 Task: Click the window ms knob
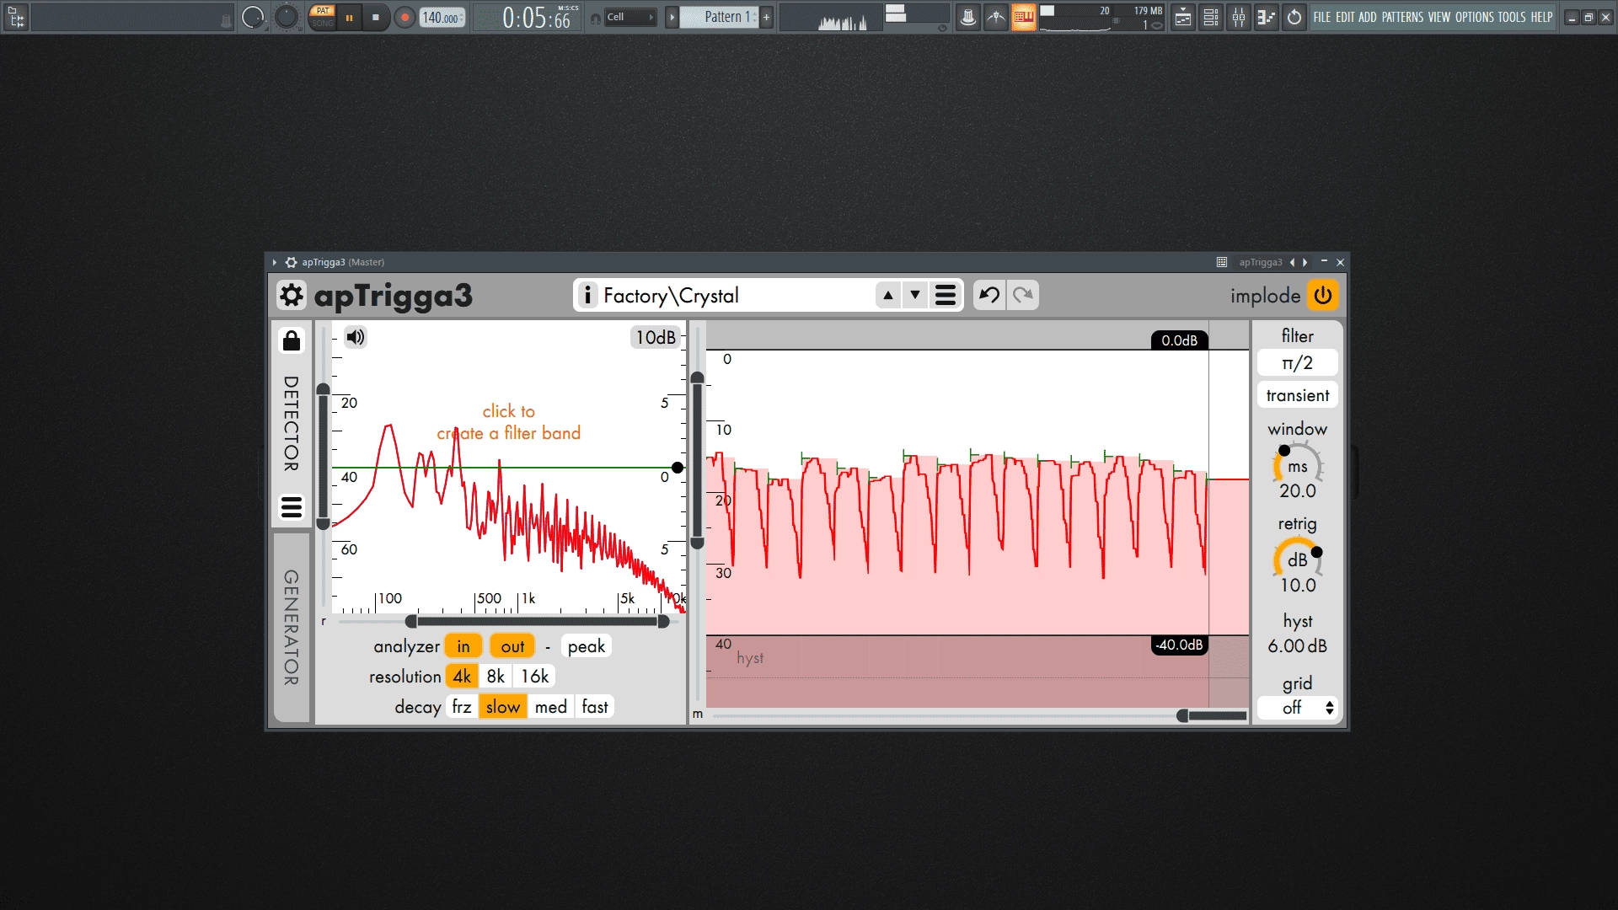tap(1298, 466)
